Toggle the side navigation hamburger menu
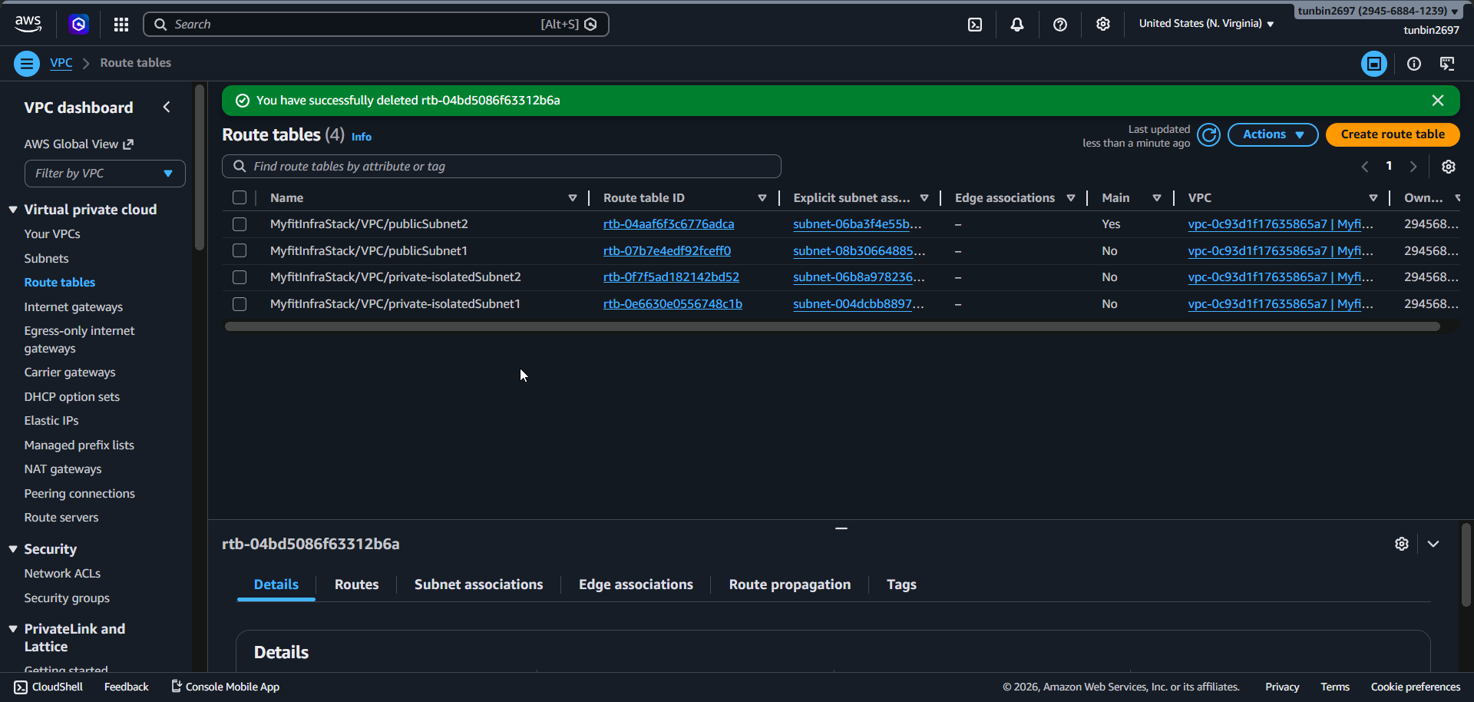This screenshot has height=702, width=1474. 27,64
